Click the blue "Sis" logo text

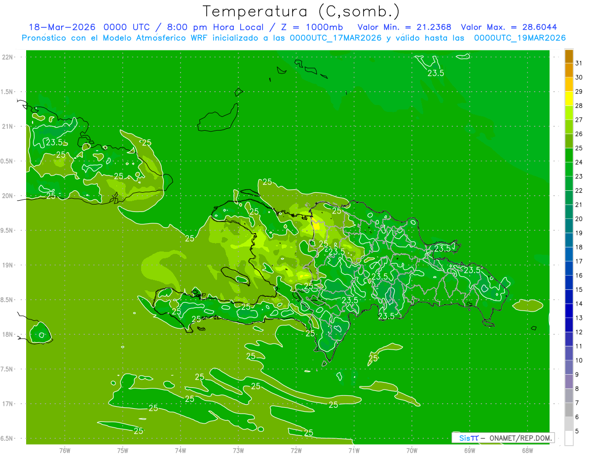pos(464,438)
